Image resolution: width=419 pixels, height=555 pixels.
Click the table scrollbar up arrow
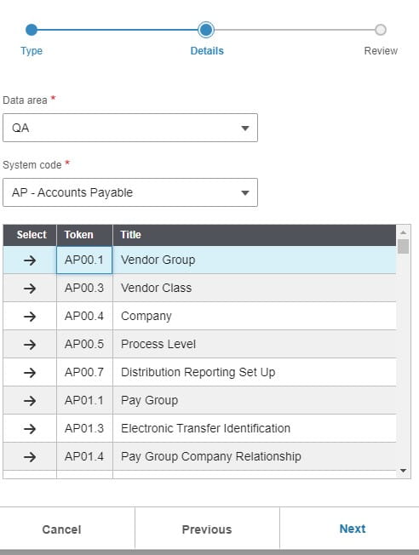[403, 232]
